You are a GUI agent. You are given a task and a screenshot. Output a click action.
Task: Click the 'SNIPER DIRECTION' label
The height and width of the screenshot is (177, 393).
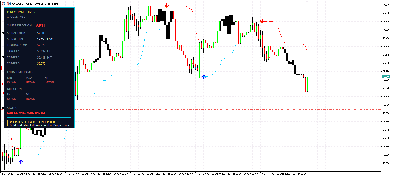[19, 25]
